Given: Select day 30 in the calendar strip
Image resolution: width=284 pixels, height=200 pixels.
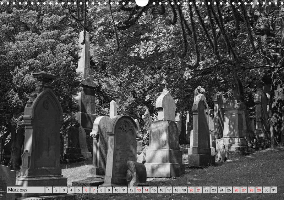Looking at the screenshot, I should pyautogui.click(x=266, y=190).
